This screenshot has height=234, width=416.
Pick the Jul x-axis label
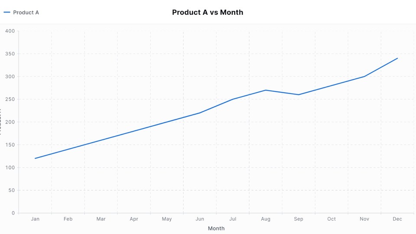click(233, 219)
